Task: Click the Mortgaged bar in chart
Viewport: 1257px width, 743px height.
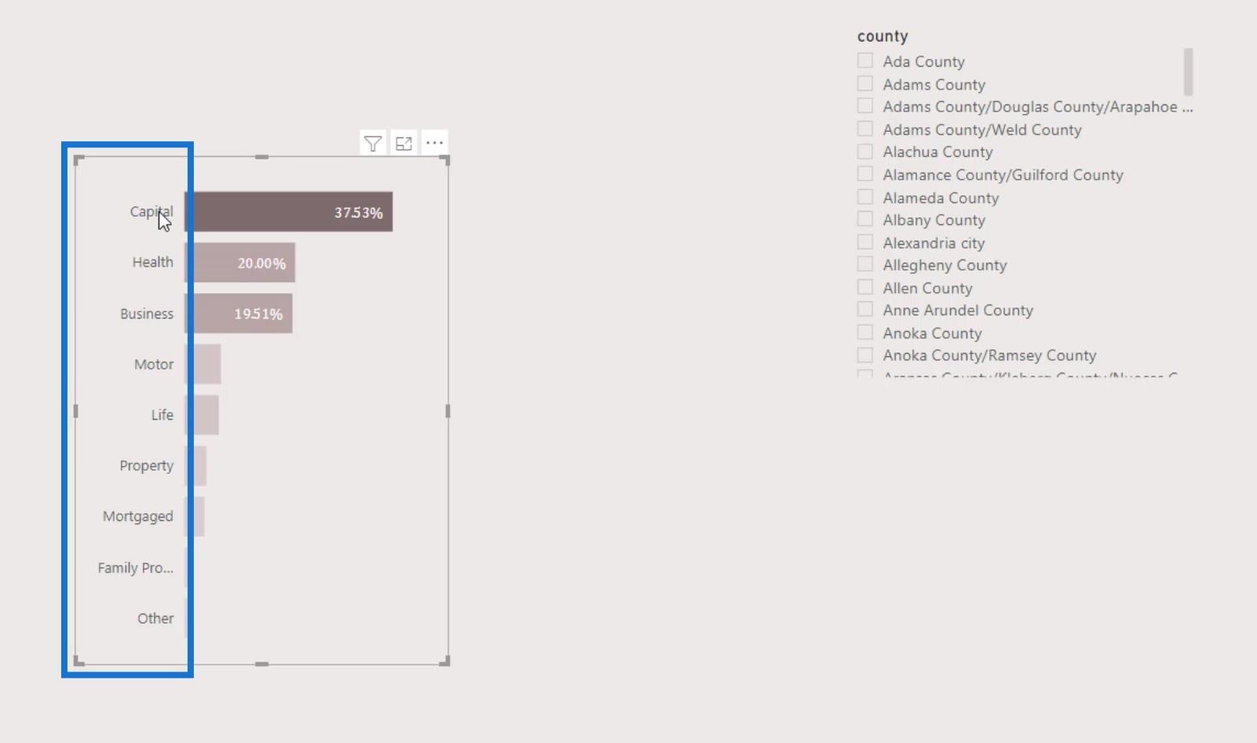Action: coord(195,516)
